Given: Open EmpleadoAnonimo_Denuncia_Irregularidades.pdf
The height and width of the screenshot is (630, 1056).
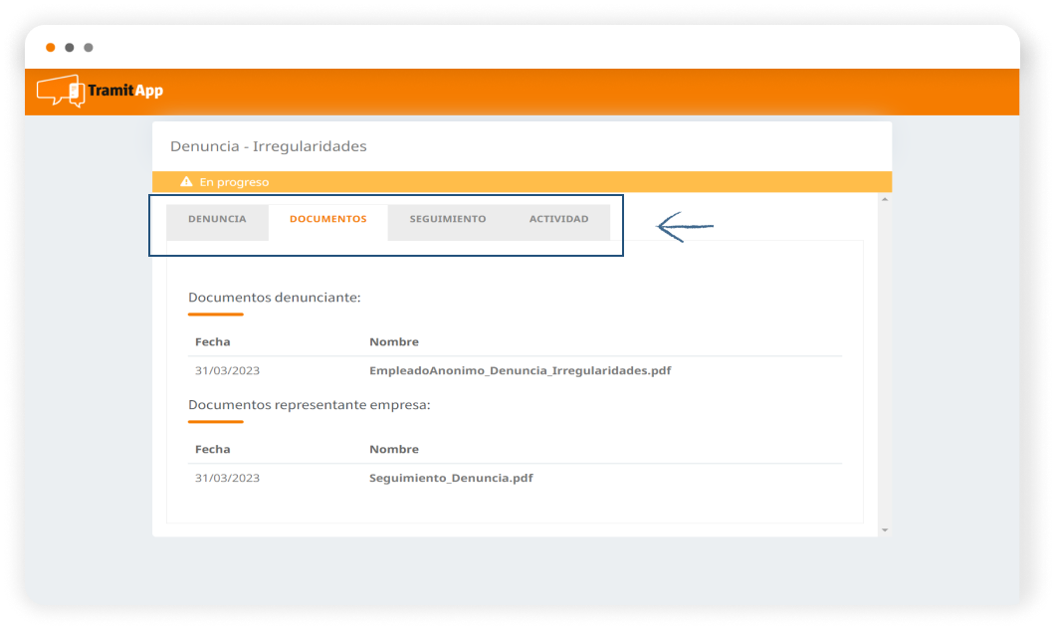Looking at the screenshot, I should click(520, 370).
